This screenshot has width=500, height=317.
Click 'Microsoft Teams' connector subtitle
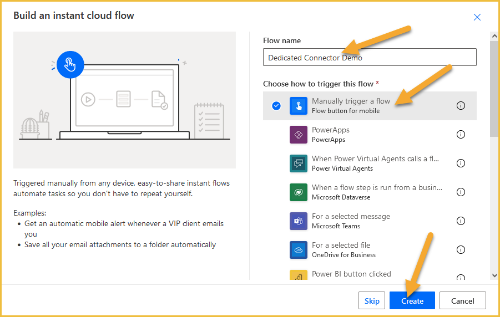coord(336,226)
